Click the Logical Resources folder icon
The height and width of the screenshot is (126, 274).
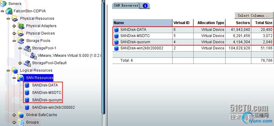[x=15, y=70]
